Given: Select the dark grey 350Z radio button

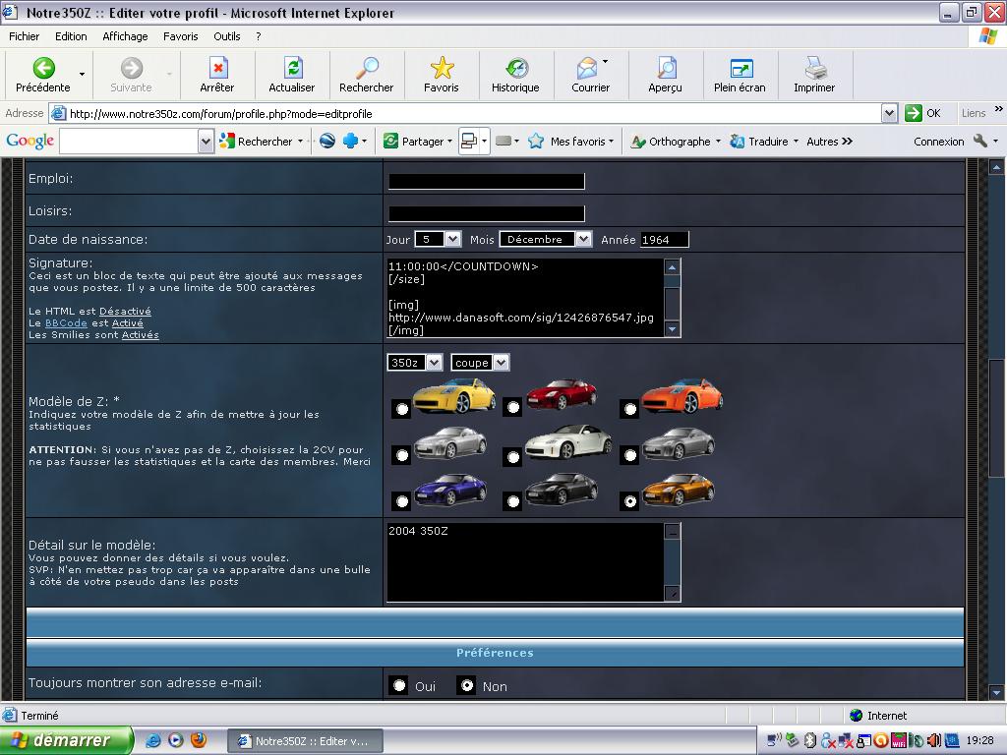Looking at the screenshot, I should pyautogui.click(x=630, y=455).
